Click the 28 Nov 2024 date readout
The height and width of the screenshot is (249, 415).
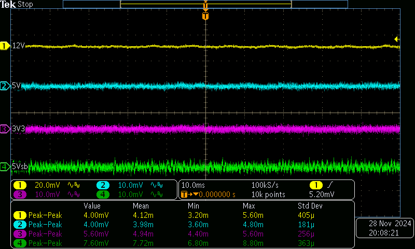coord(390,224)
